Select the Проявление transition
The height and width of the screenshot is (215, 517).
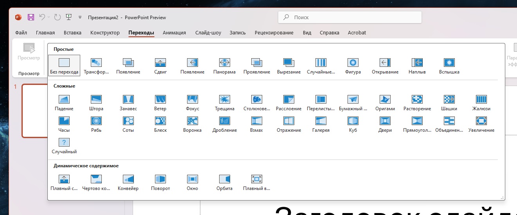(x=257, y=65)
